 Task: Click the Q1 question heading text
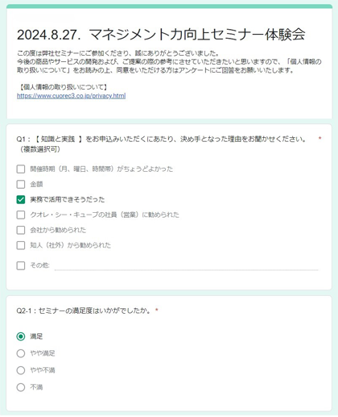coord(161,144)
